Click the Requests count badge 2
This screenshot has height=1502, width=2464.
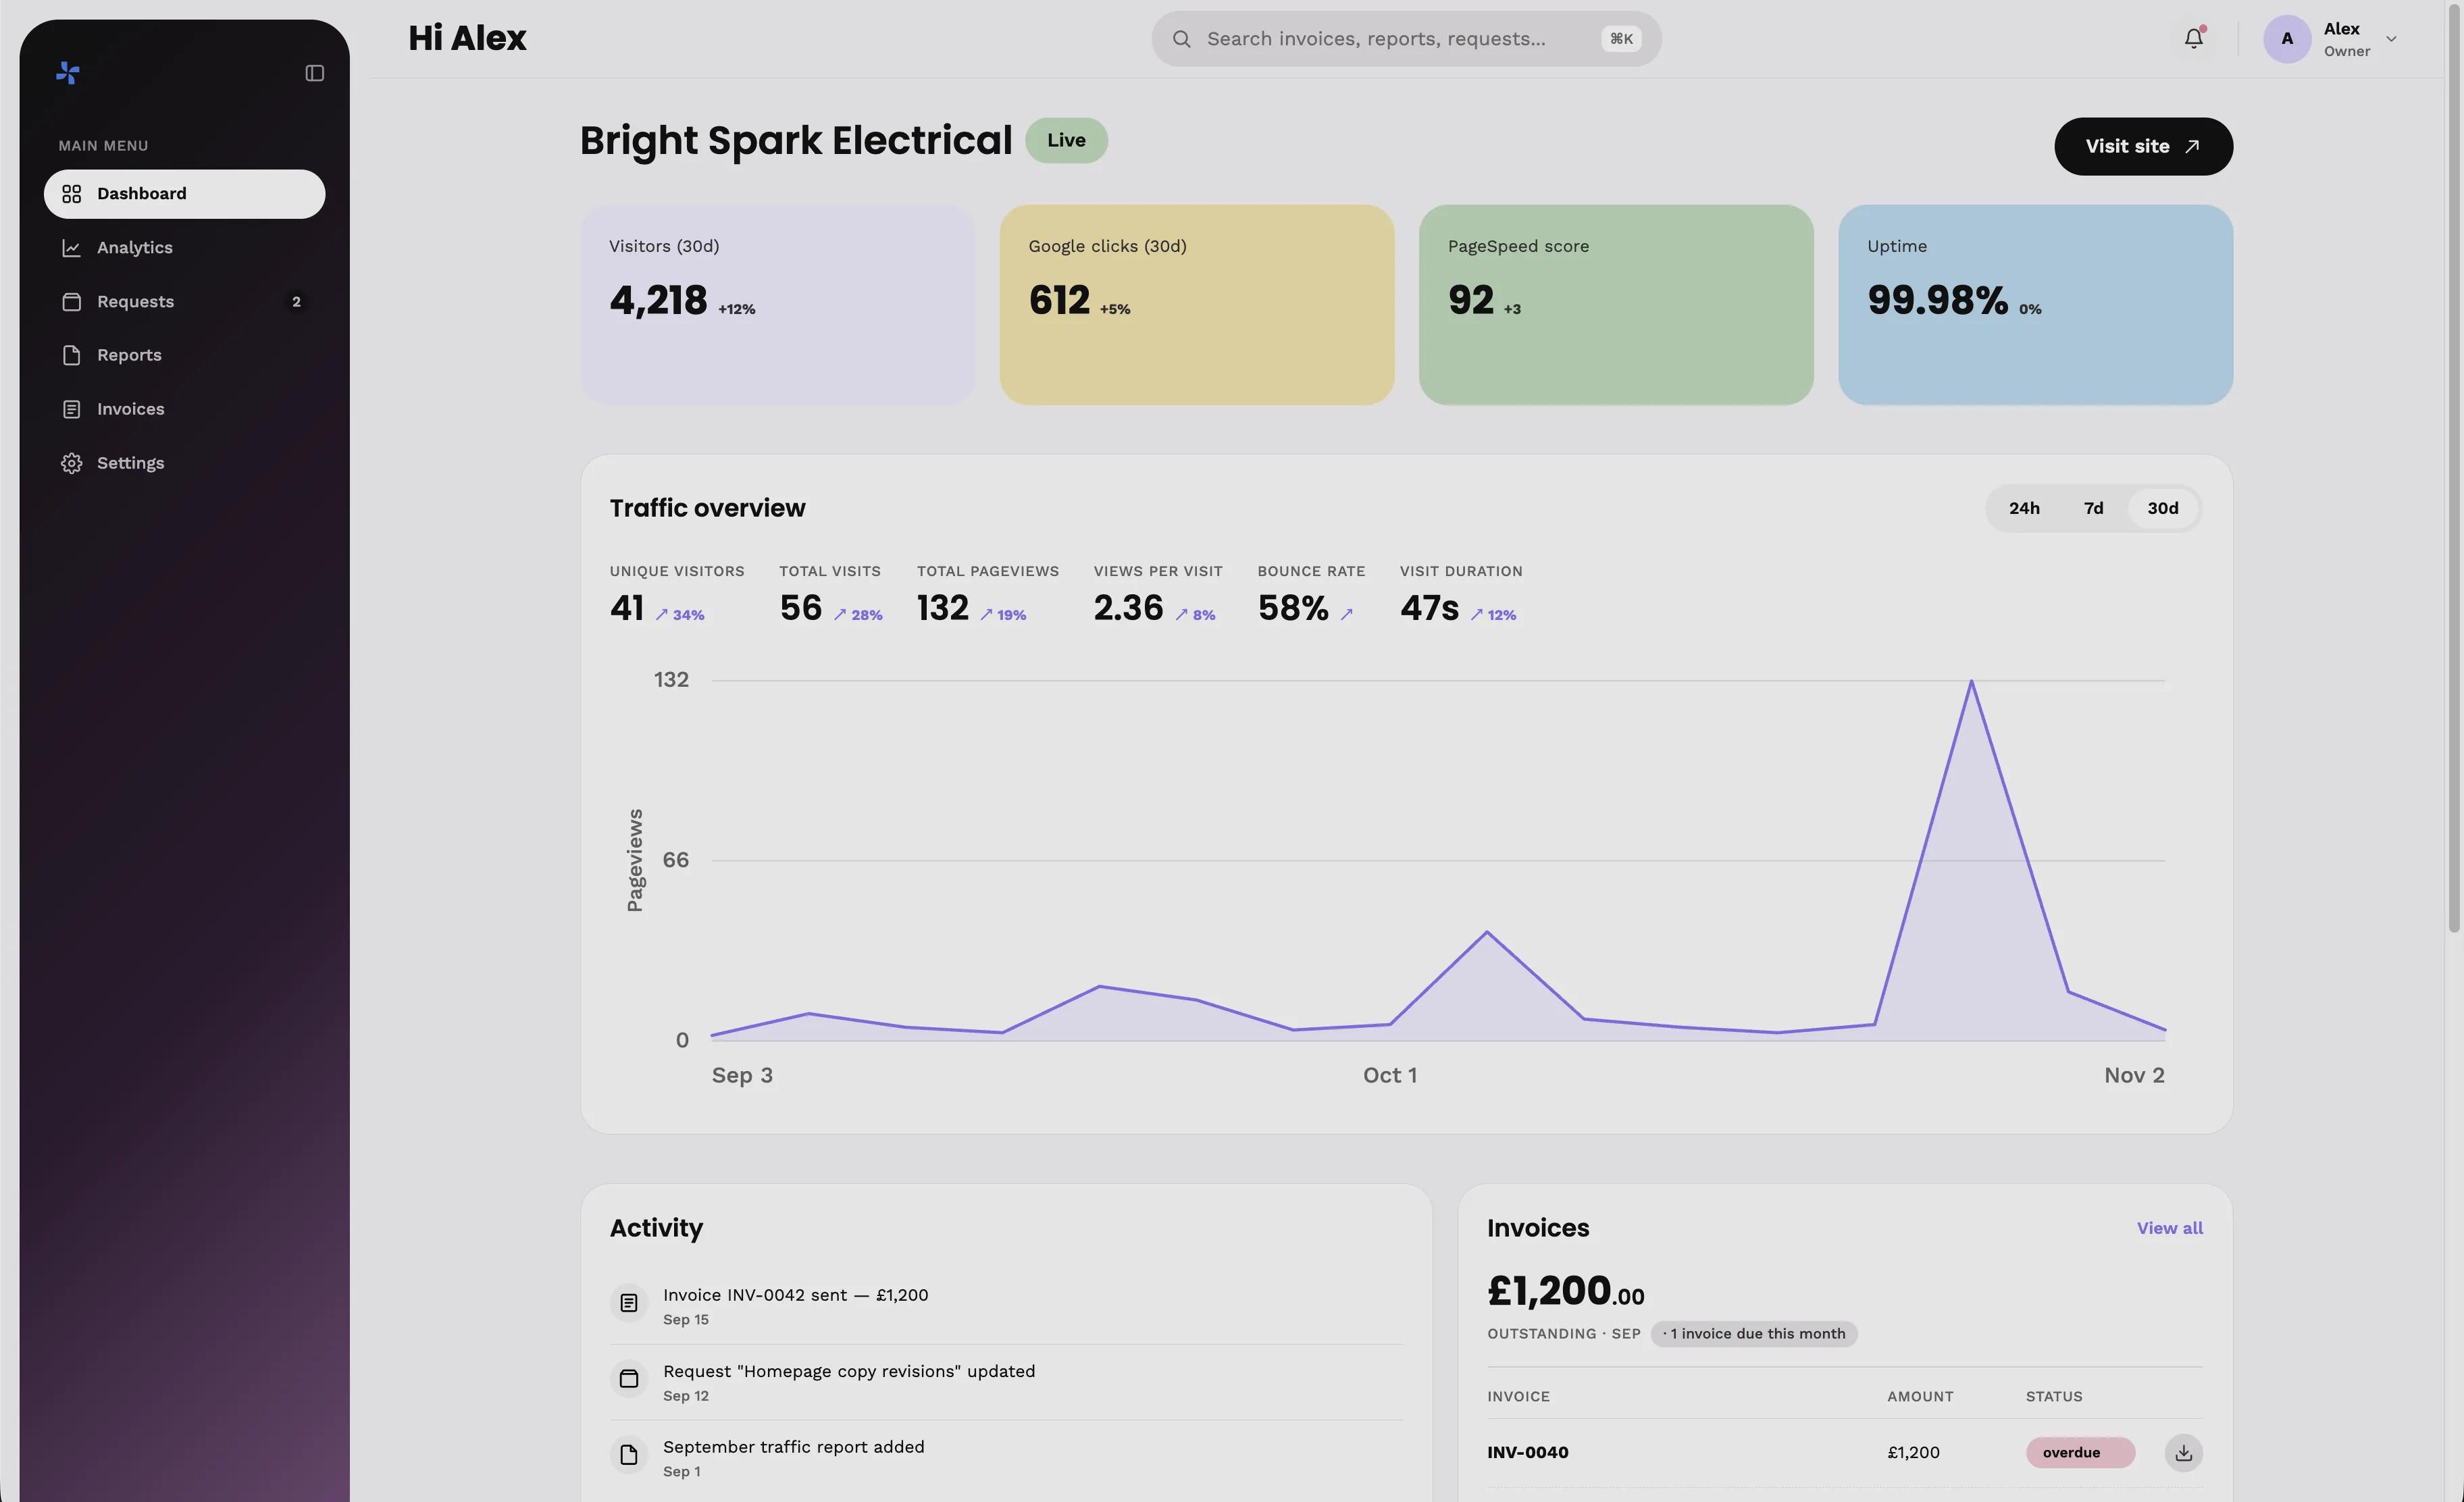point(296,302)
